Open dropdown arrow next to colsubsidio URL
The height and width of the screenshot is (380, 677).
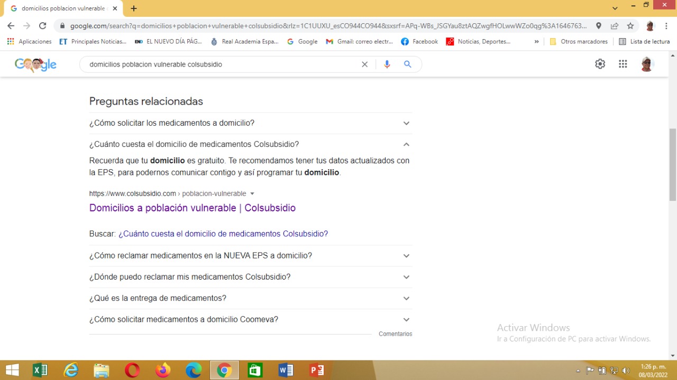(x=252, y=193)
